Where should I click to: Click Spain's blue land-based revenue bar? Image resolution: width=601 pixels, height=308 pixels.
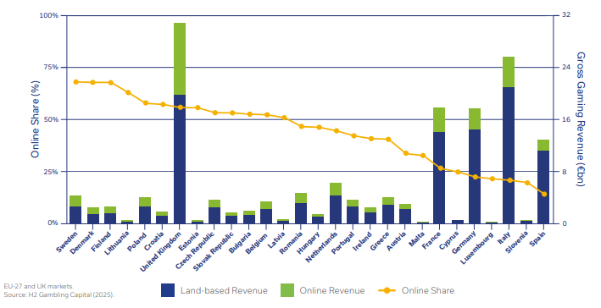[543, 187]
